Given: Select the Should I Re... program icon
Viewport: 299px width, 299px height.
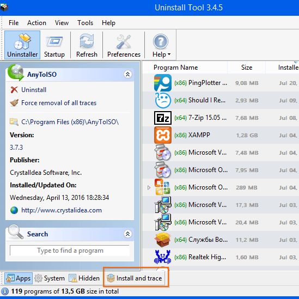Looking at the screenshot, I should [163, 100].
